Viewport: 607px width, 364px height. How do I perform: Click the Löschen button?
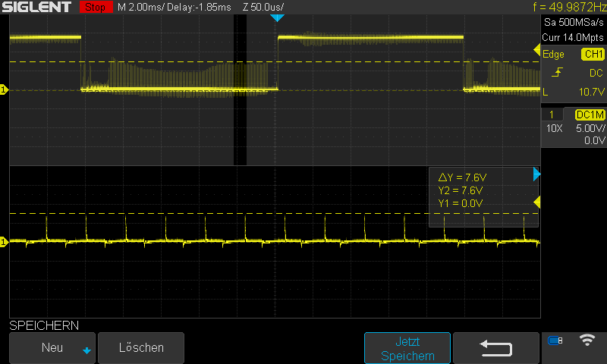tap(141, 348)
